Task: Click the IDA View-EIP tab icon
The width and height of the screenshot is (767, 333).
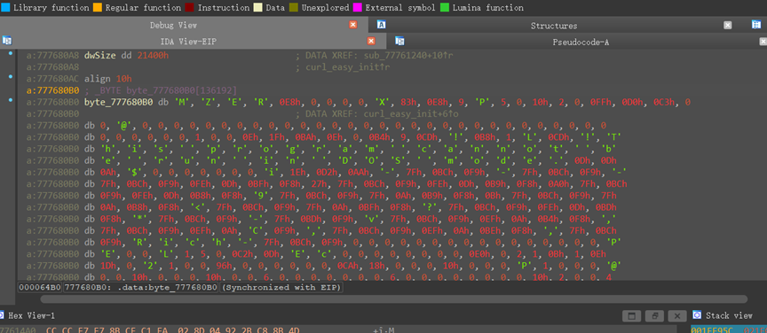Action: (7, 41)
